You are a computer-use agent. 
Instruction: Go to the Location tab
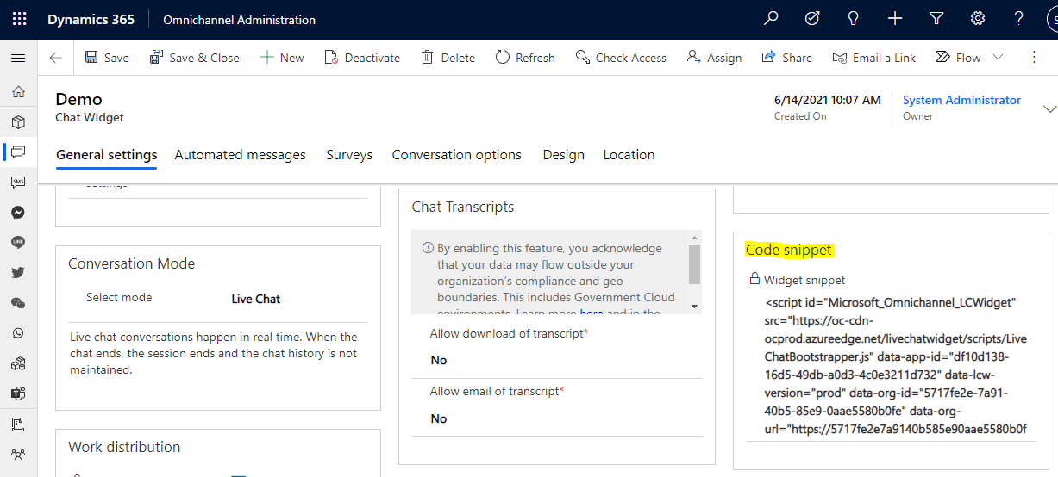[629, 155]
